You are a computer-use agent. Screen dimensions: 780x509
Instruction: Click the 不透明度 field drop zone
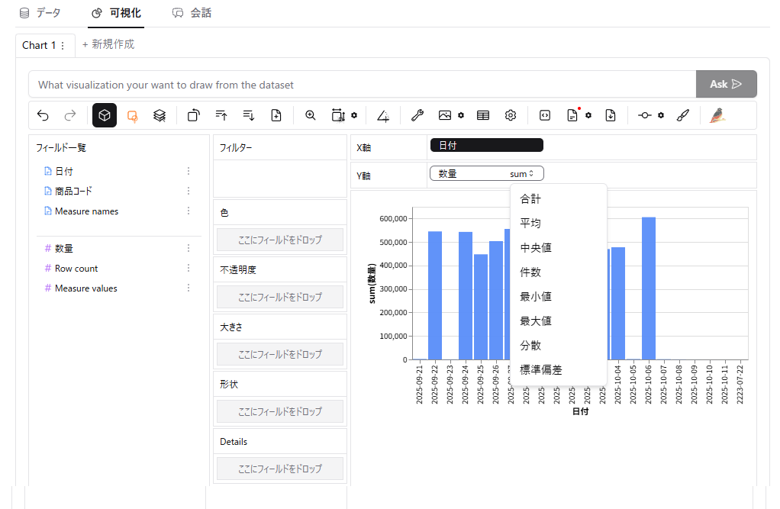click(x=280, y=297)
